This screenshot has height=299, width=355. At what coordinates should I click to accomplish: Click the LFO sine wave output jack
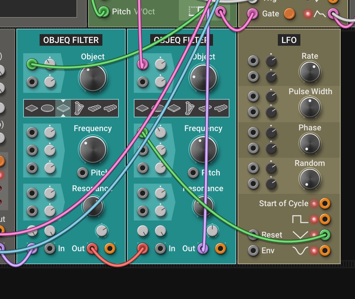pyautogui.click(x=325, y=251)
